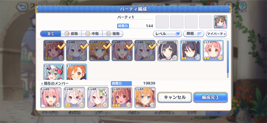Click the back arrow icon at top left

[22, 7]
